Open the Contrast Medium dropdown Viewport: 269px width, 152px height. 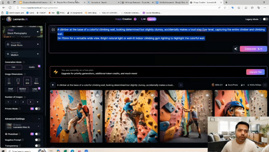coord(23,54)
